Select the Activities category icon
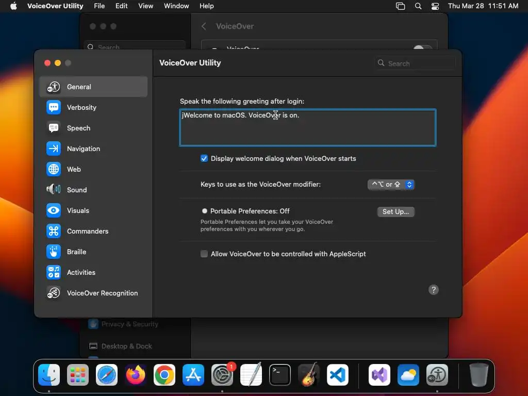The image size is (528, 396). [54, 272]
